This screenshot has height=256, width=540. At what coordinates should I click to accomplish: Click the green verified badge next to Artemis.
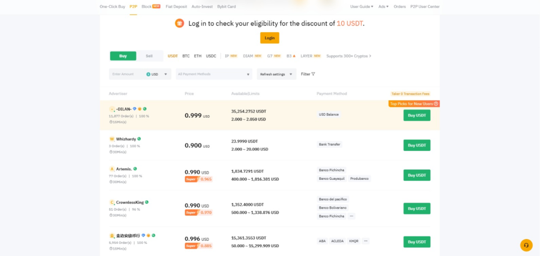(x=135, y=169)
